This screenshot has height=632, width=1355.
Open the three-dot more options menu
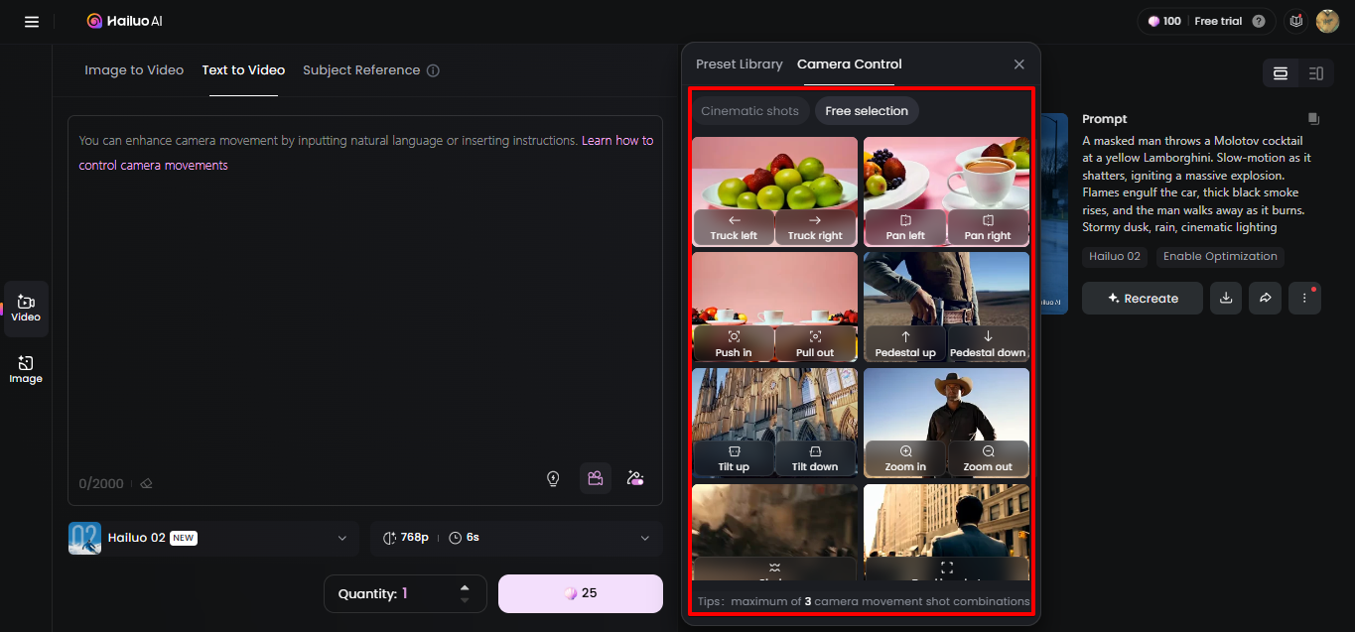[1304, 298]
